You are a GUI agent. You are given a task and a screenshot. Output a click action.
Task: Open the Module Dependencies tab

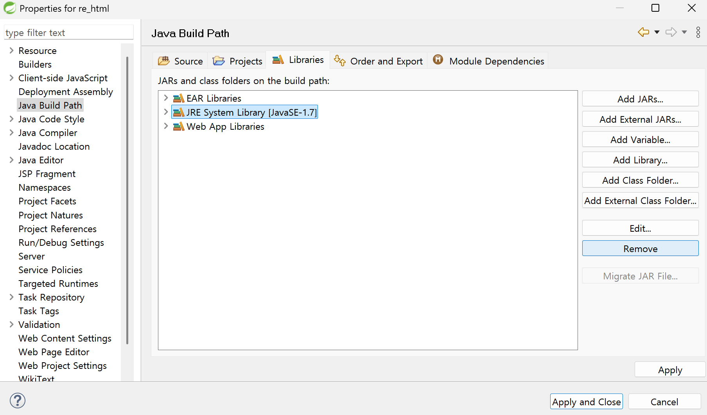coord(488,61)
